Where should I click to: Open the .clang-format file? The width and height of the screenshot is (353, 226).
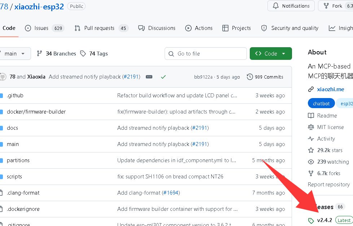[x=23, y=193]
